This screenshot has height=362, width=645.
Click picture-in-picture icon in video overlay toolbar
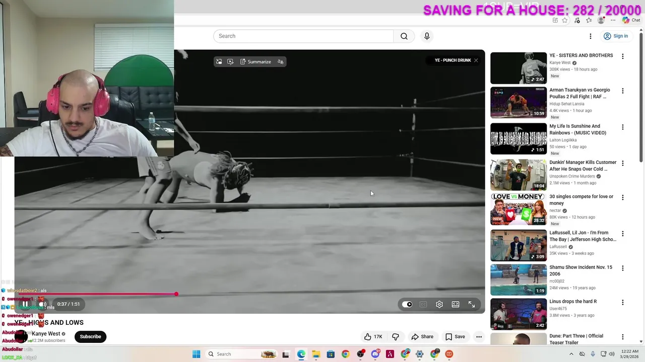(219, 61)
